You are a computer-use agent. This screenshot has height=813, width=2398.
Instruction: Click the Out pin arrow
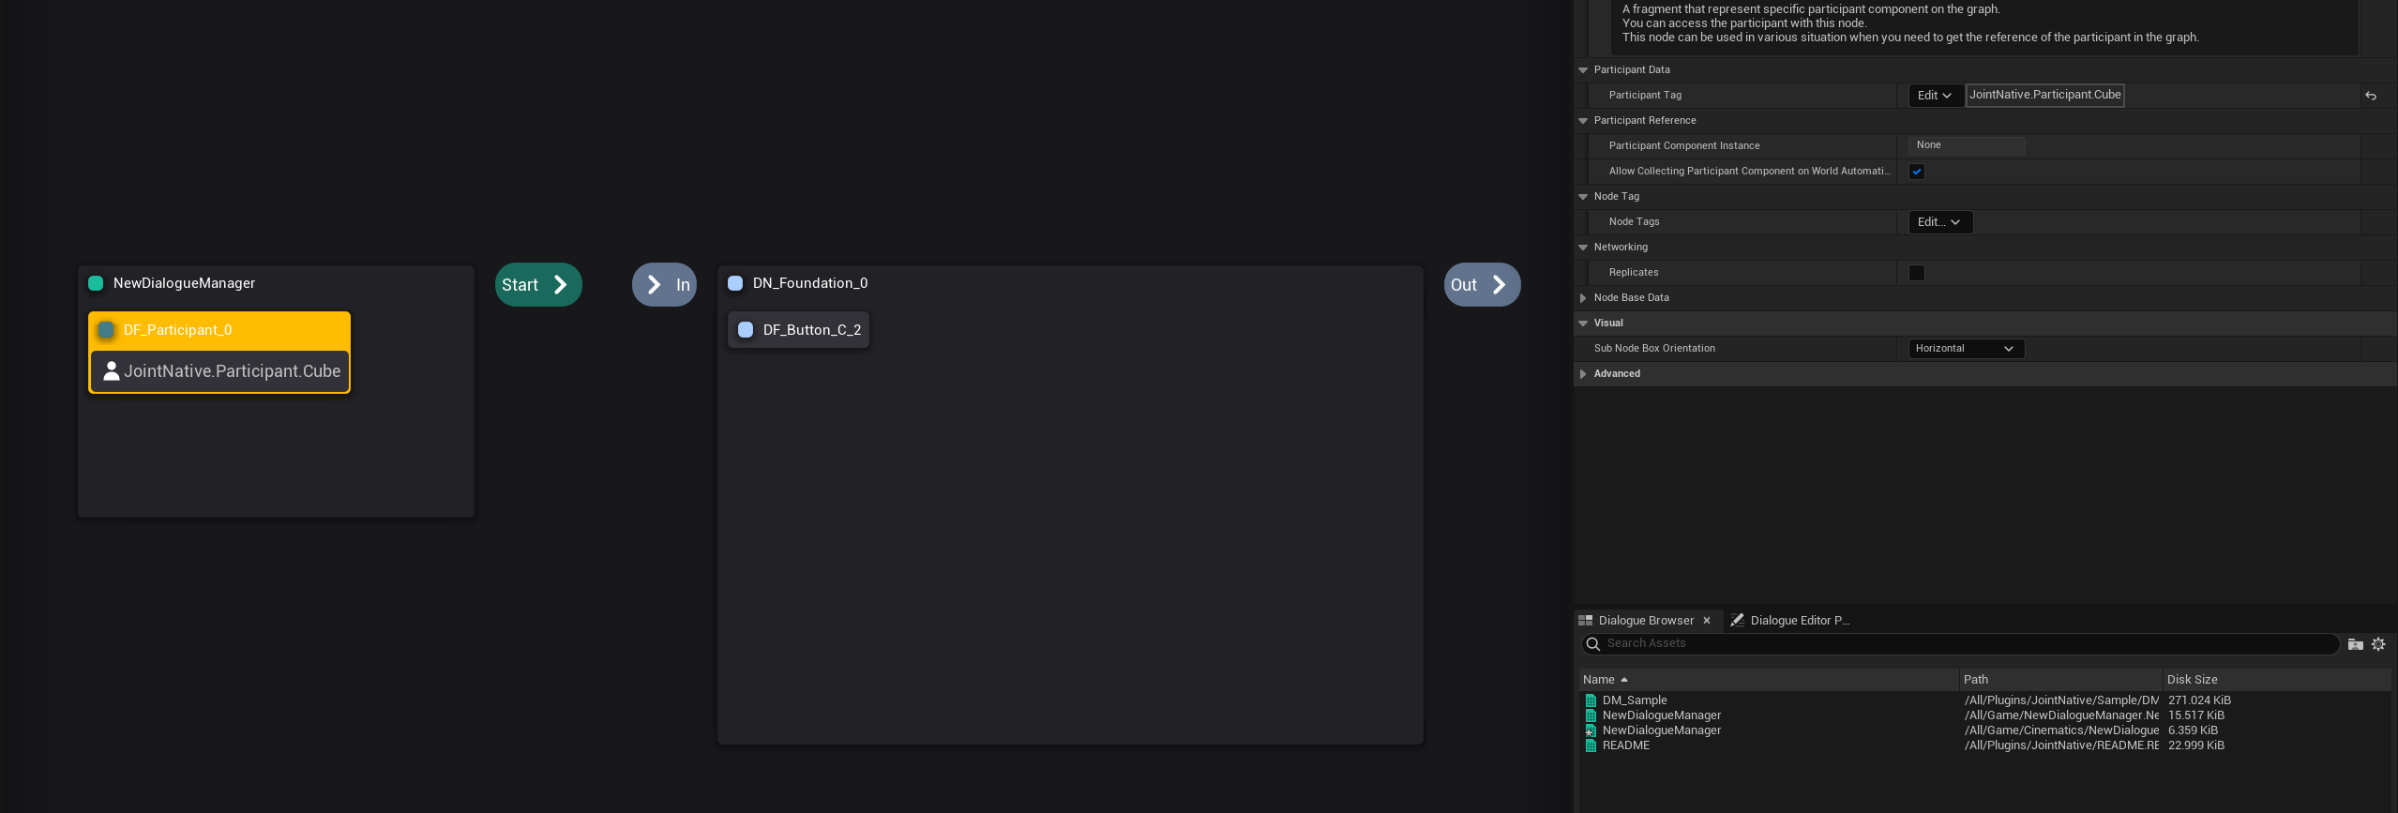(1499, 285)
